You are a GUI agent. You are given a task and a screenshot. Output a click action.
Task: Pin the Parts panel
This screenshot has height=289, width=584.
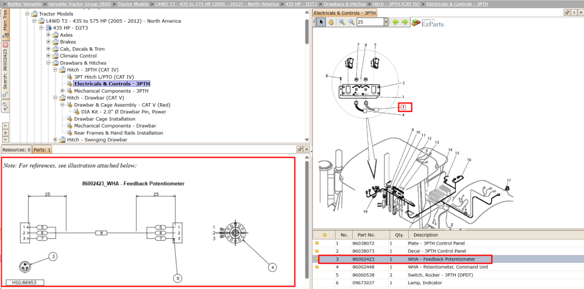tap(300, 149)
